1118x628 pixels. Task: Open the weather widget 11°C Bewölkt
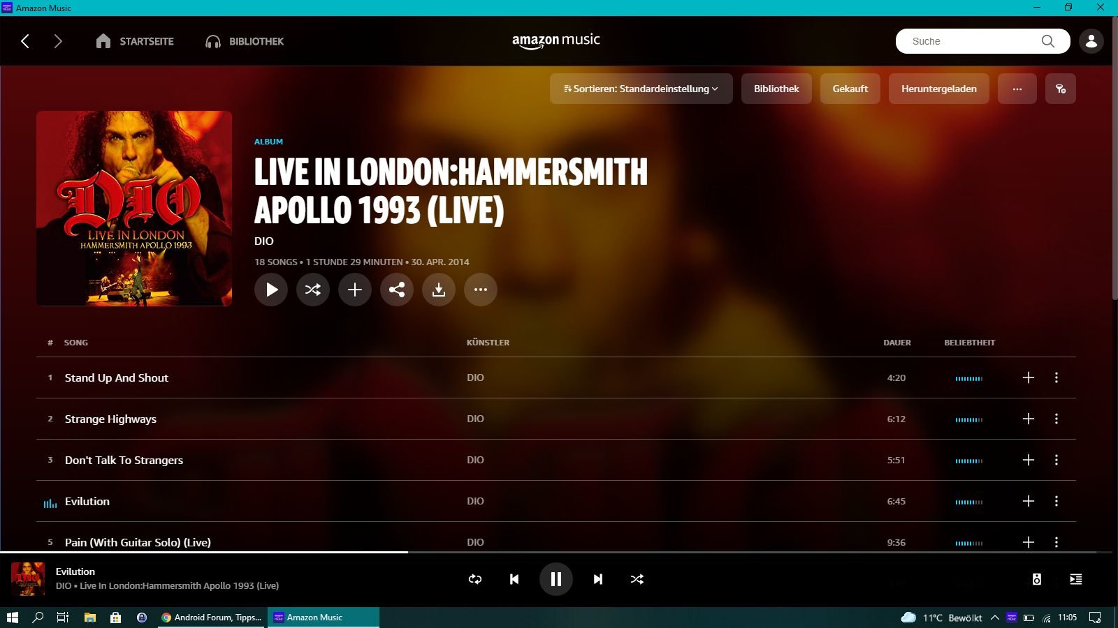tap(941, 618)
